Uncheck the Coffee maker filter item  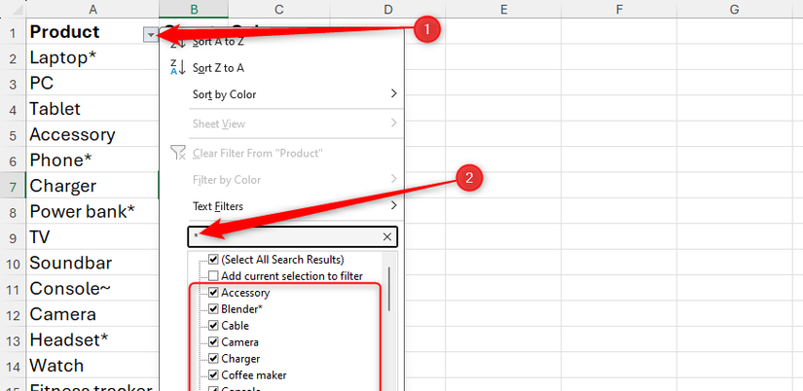point(213,375)
